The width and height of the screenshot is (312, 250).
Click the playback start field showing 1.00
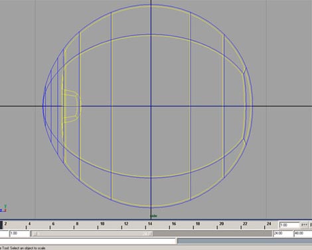[19, 233]
